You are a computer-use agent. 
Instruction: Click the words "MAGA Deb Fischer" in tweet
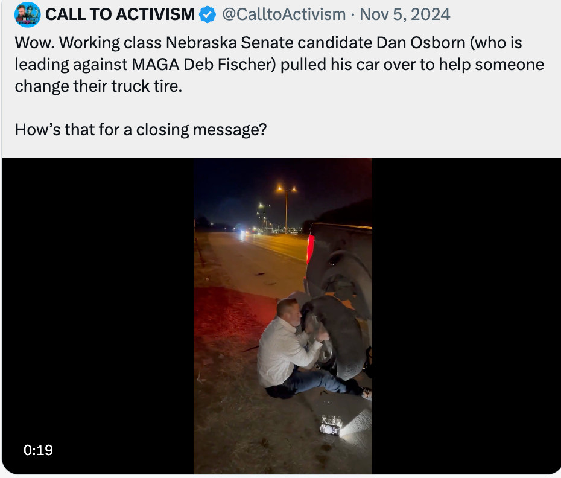point(203,65)
